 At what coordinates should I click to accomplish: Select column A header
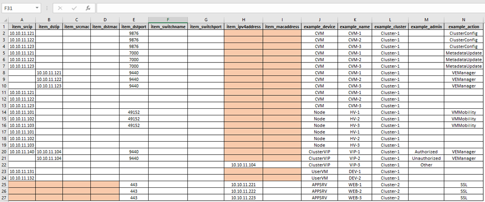[x=22, y=20]
